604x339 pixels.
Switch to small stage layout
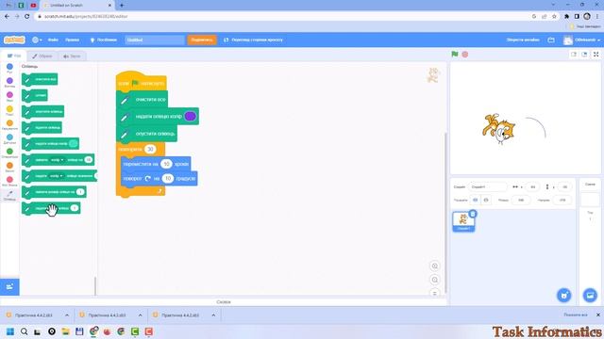pyautogui.click(x=574, y=55)
